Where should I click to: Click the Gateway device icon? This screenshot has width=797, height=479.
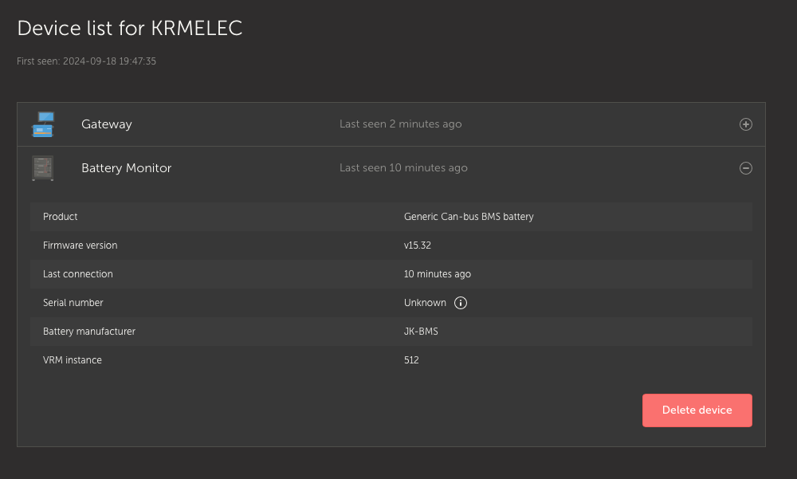click(x=43, y=124)
